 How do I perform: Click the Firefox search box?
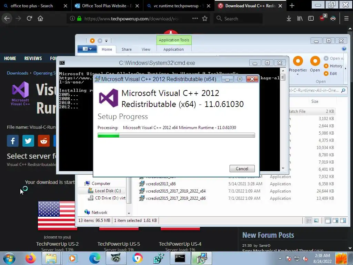click(x=238, y=19)
